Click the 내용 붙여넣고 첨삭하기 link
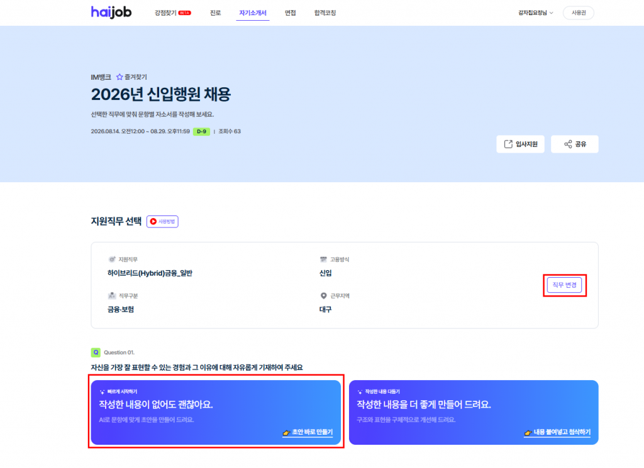This screenshot has height=468, width=644. tap(557, 432)
